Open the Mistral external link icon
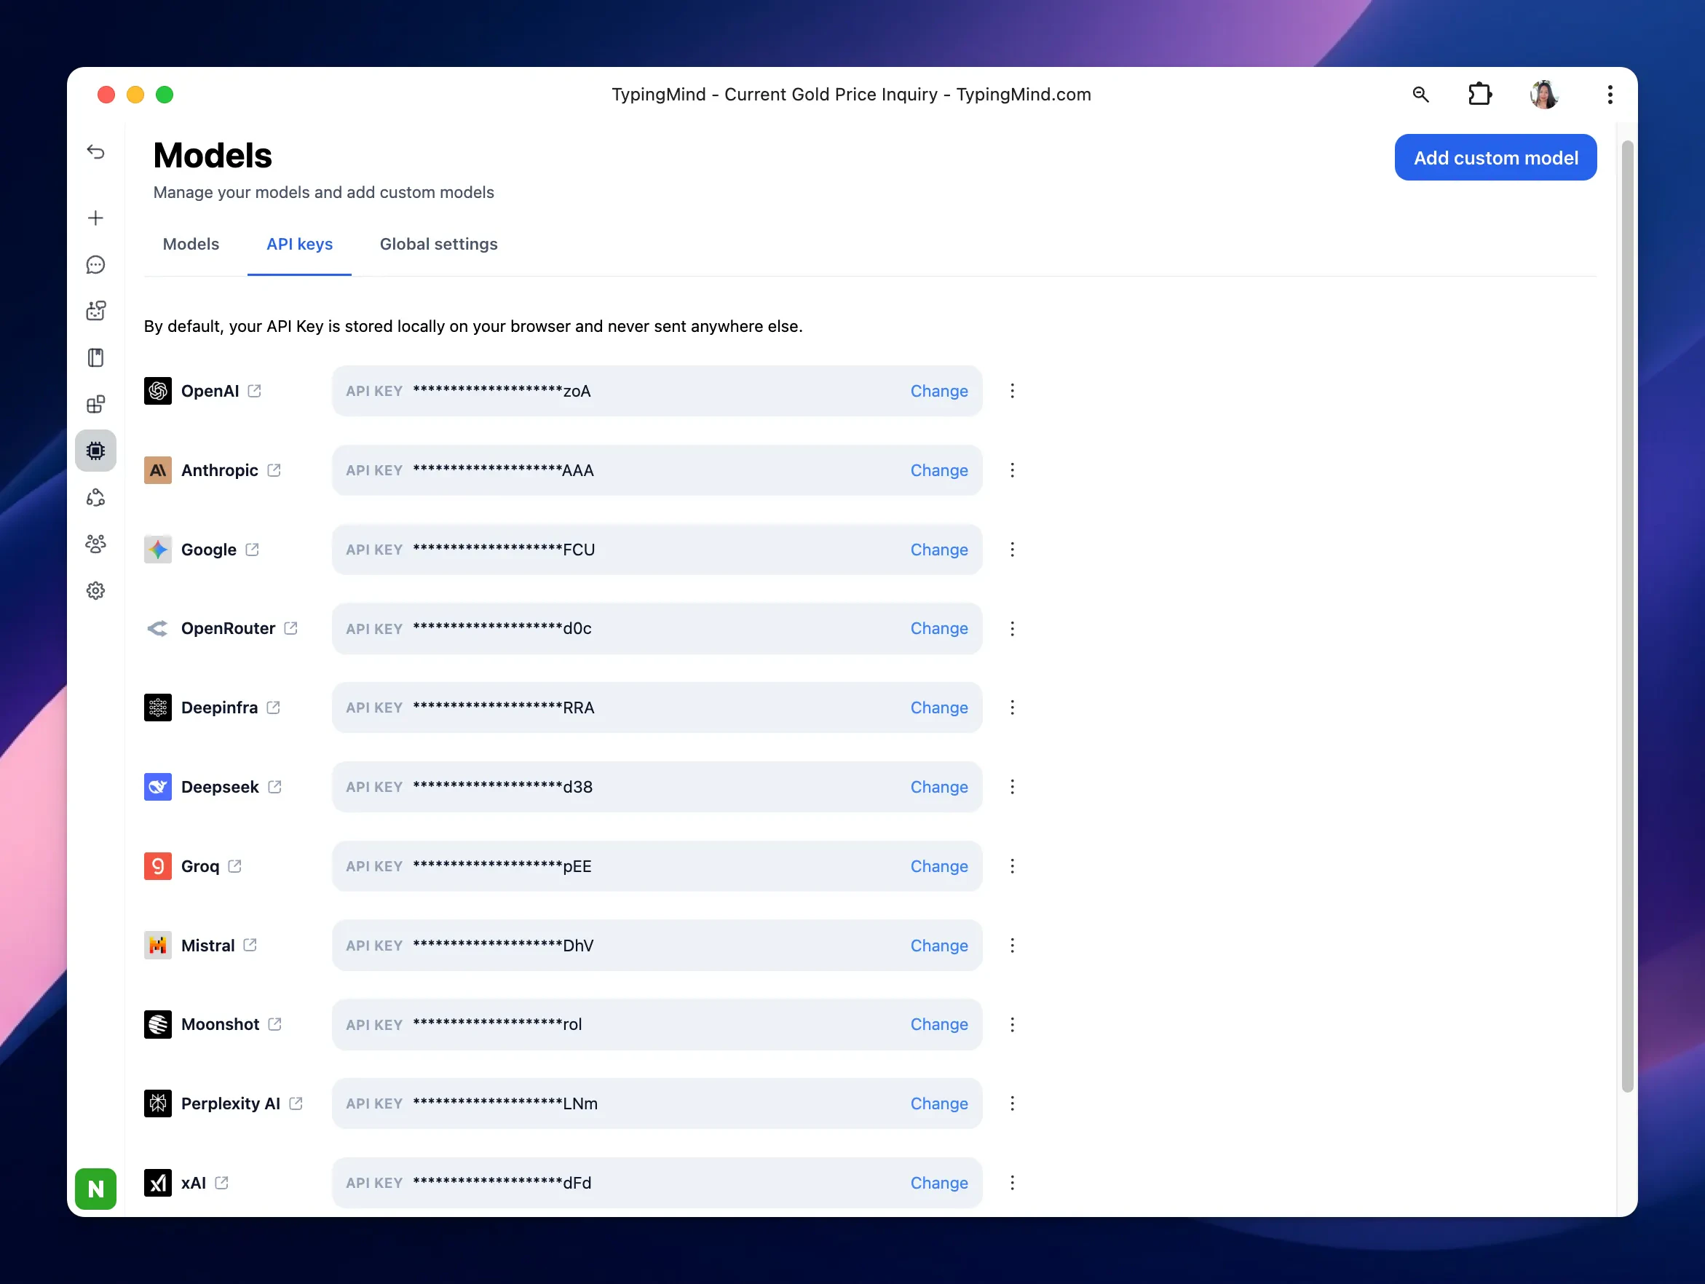Screen dimensions: 1705x1284 click(250, 946)
